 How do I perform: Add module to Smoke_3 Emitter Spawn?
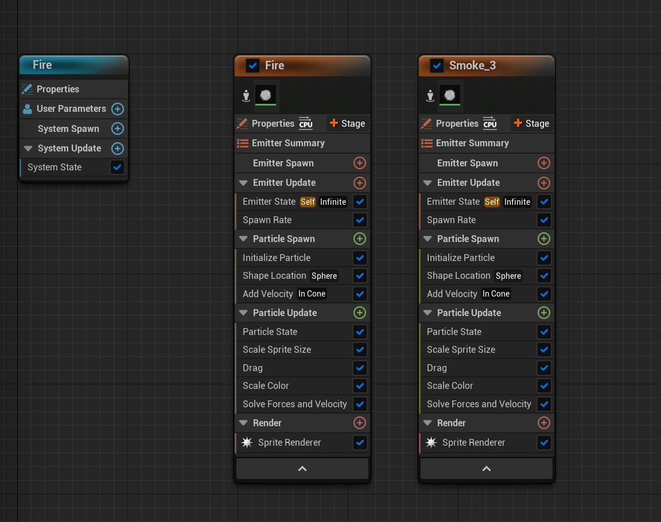[544, 163]
